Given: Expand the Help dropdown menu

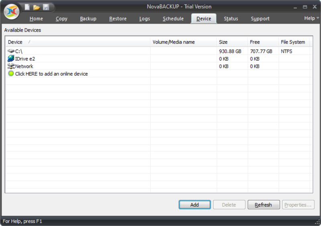Looking at the screenshot, I should pyautogui.click(x=311, y=18).
